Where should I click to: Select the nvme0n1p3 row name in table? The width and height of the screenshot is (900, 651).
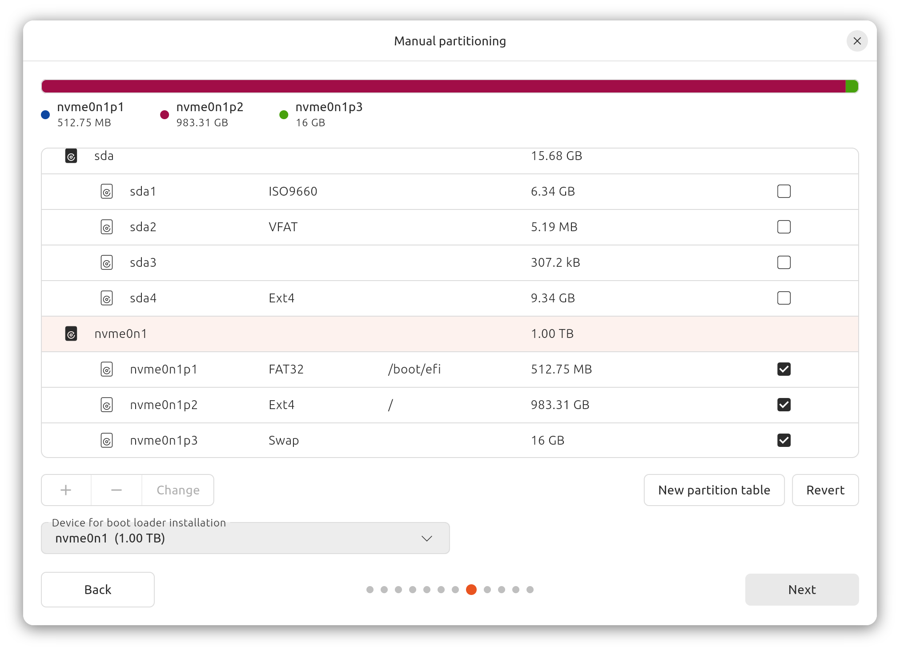coord(164,441)
